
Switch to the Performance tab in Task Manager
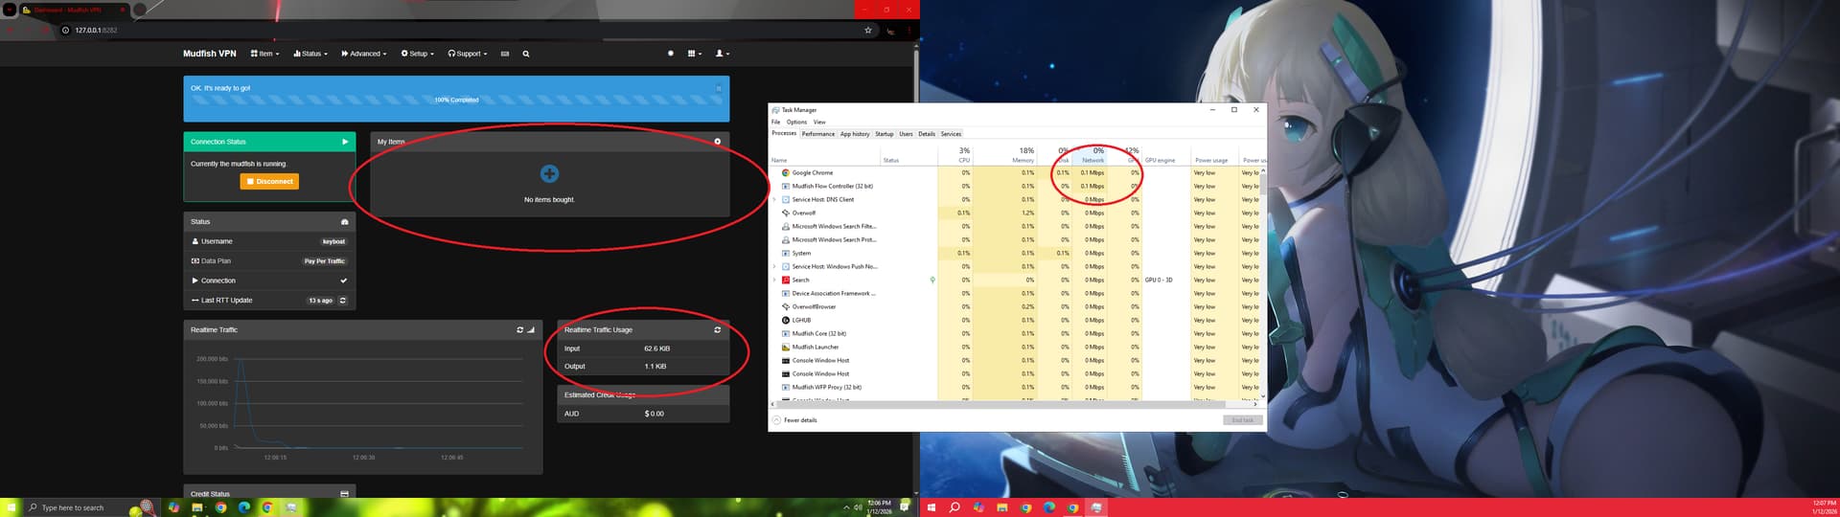pyautogui.click(x=817, y=134)
